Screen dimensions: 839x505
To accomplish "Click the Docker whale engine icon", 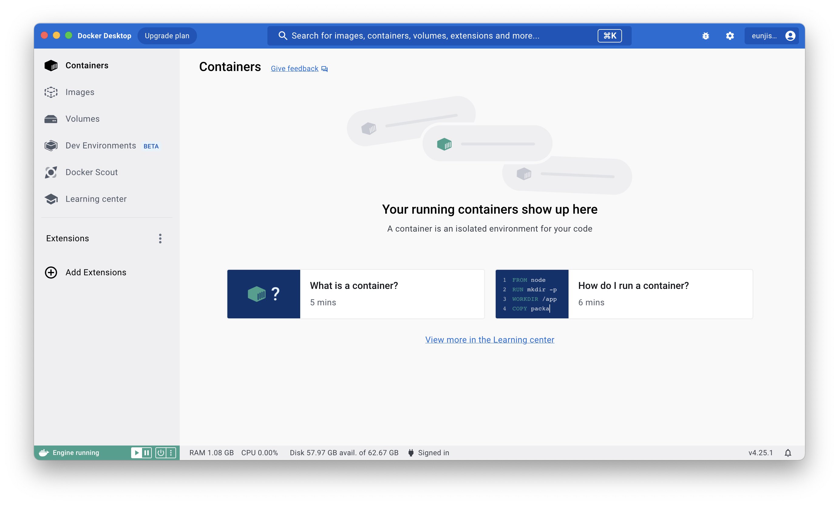I will (44, 452).
